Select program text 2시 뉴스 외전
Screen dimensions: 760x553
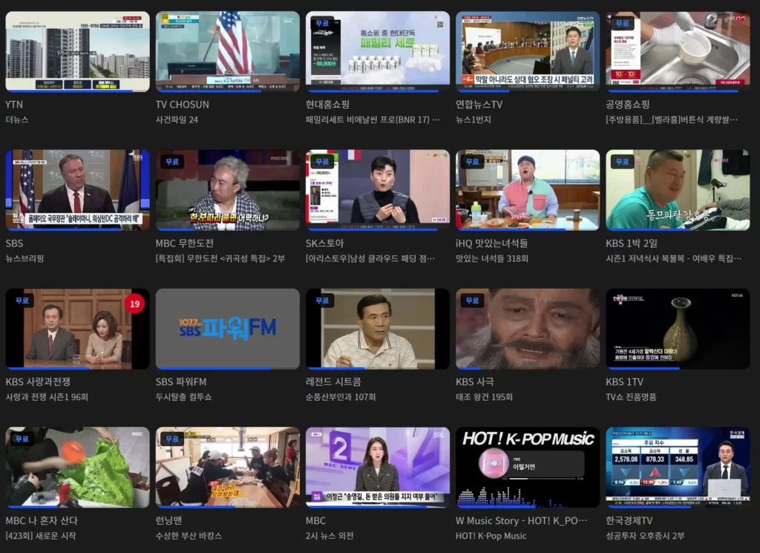pyautogui.click(x=330, y=535)
